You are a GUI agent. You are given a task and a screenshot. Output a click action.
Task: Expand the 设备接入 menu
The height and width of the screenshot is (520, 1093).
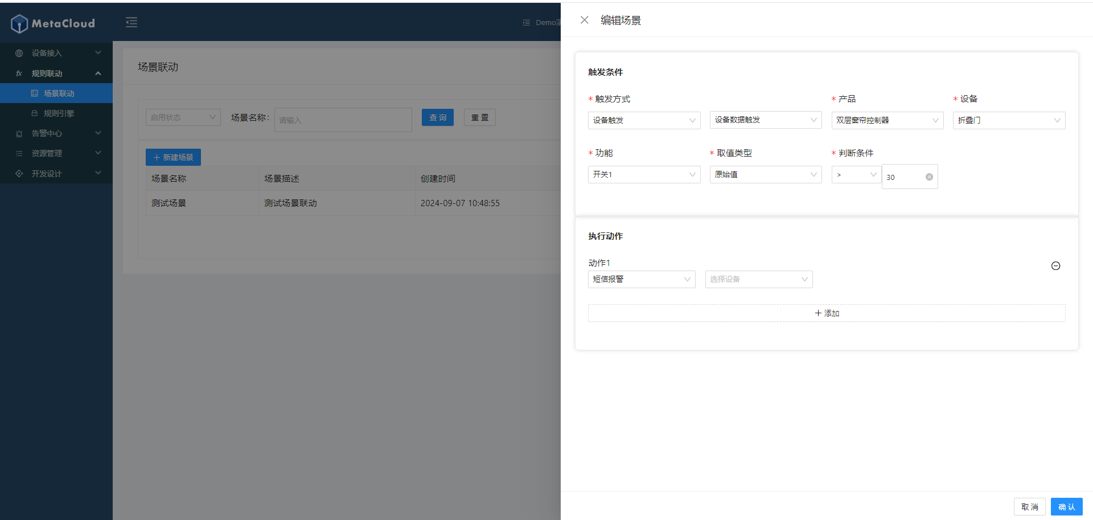(98, 53)
